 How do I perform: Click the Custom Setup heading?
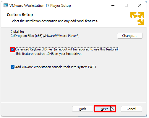click(x=20, y=15)
